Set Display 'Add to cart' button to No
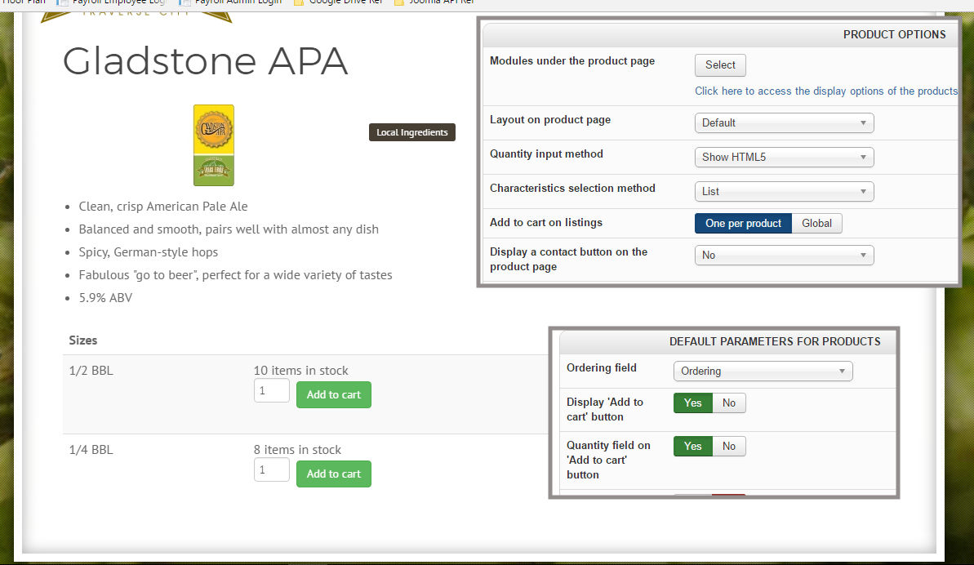Screen dimensions: 974x565 (728, 403)
